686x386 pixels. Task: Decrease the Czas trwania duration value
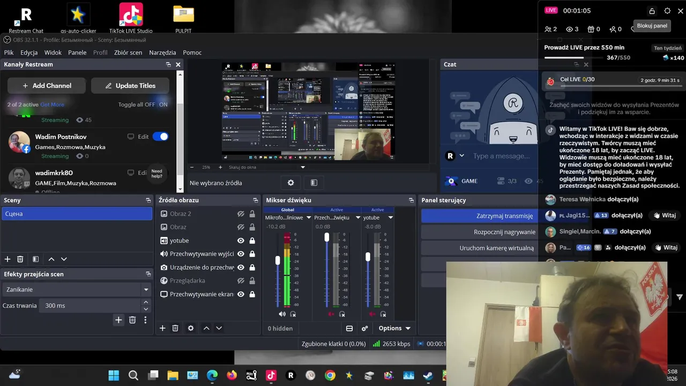click(x=146, y=309)
